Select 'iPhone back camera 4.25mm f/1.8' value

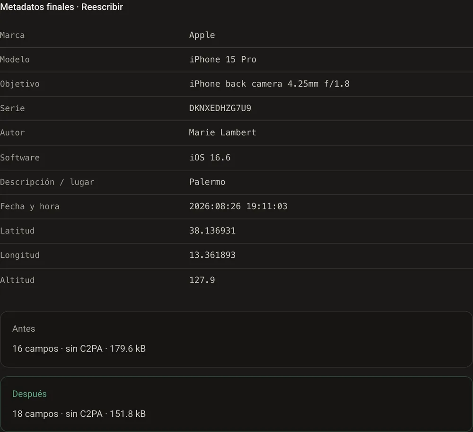coord(270,84)
